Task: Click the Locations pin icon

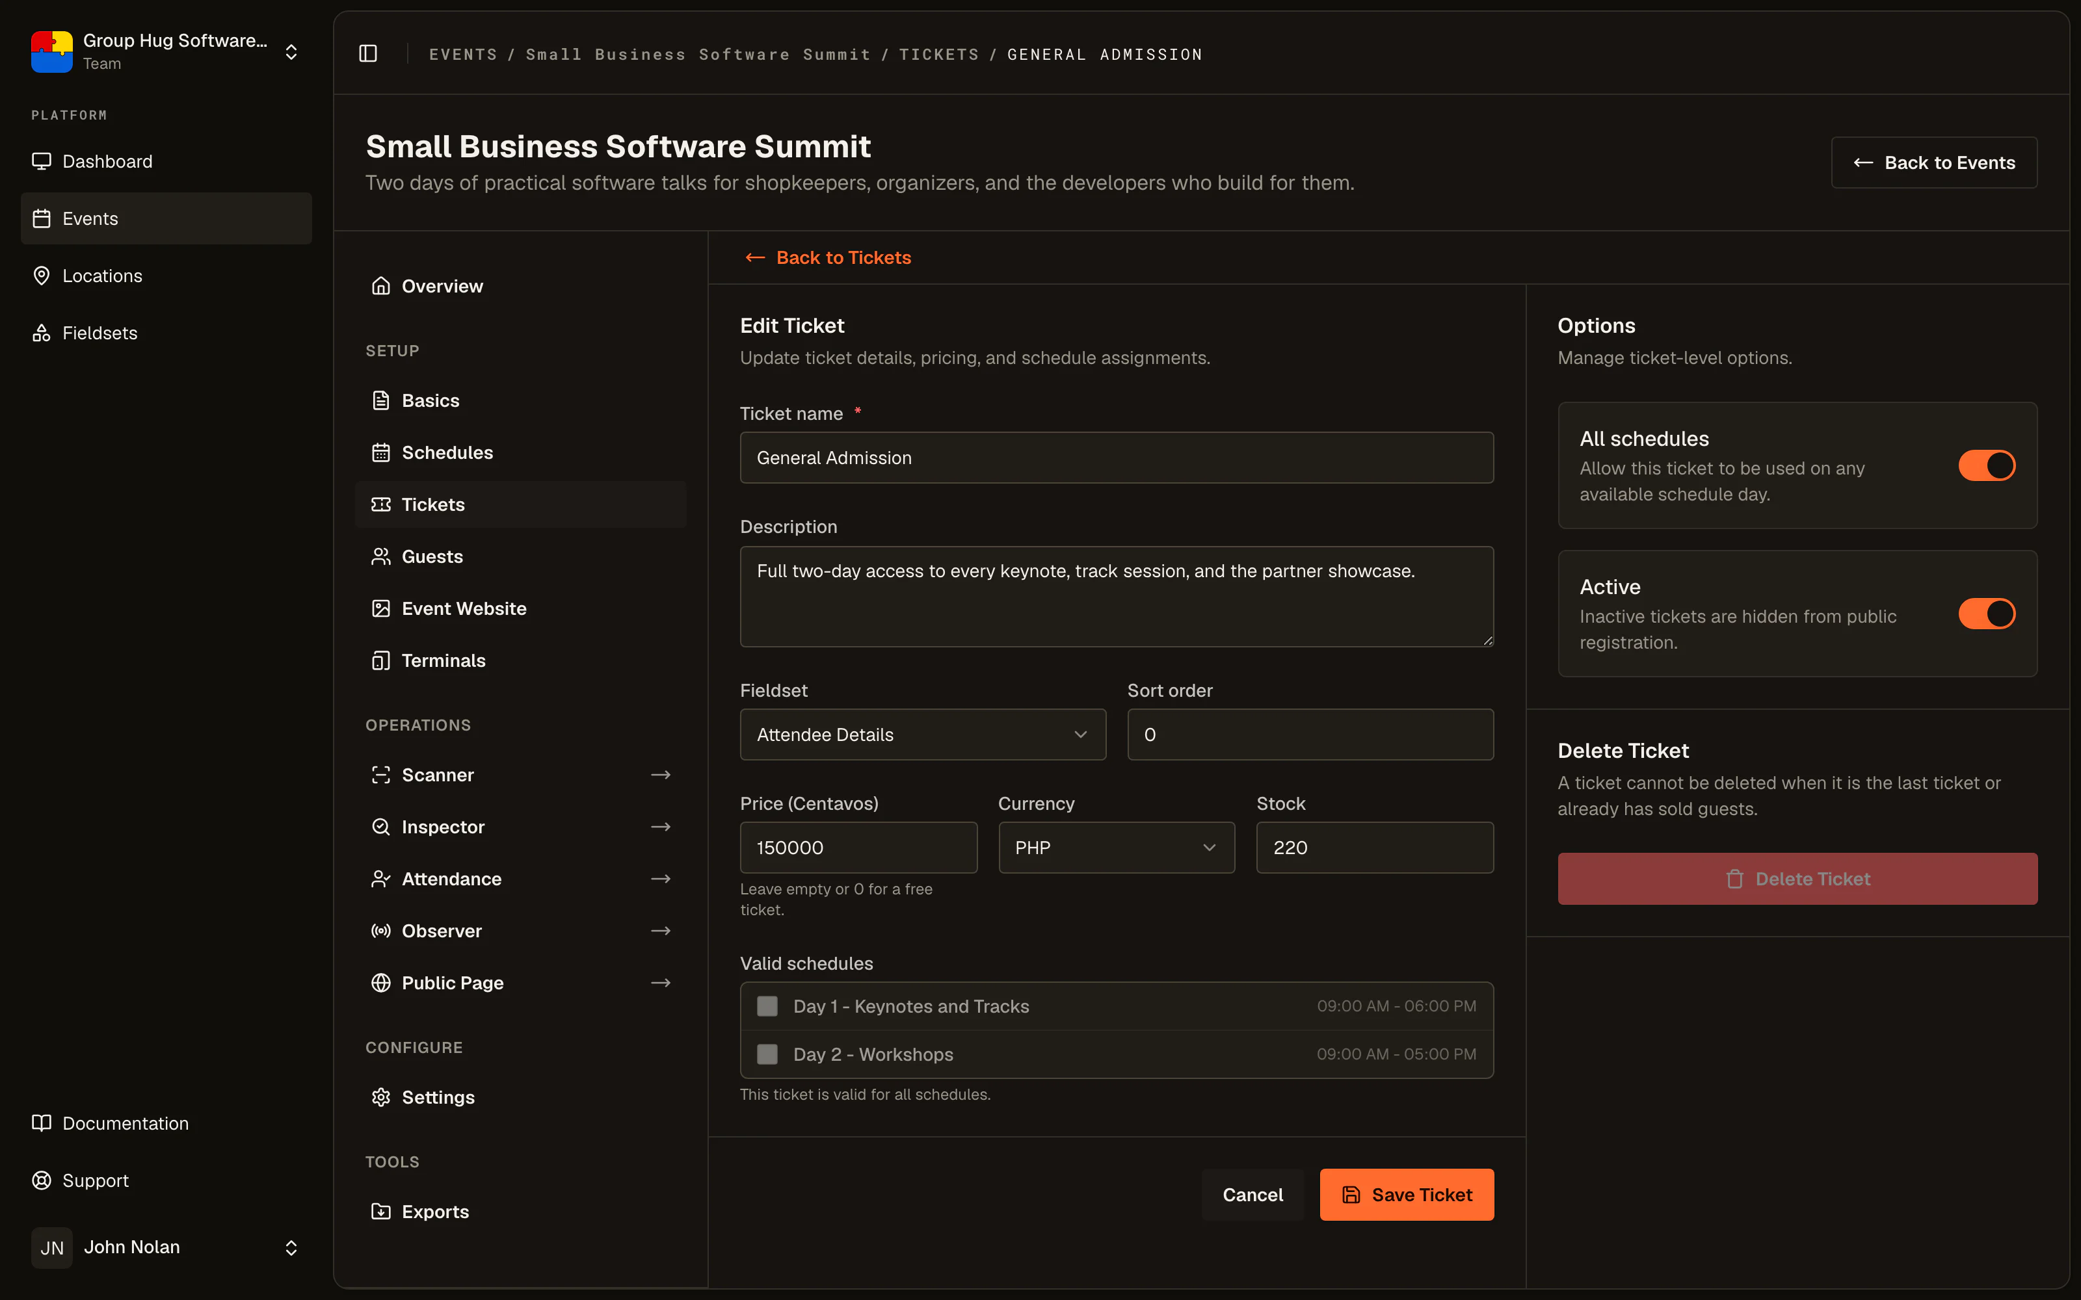Action: 41,276
